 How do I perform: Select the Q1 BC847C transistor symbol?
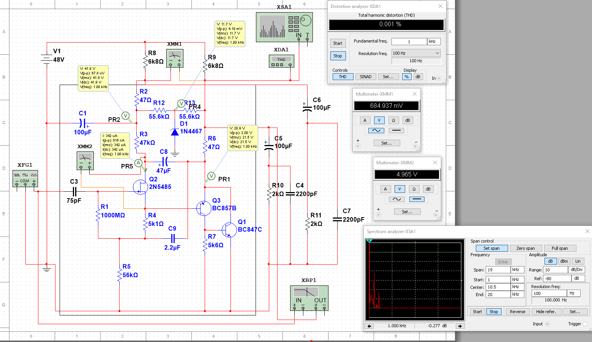coord(229,229)
